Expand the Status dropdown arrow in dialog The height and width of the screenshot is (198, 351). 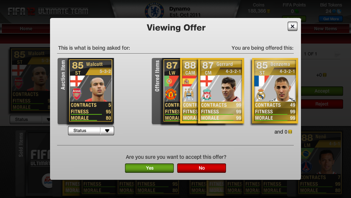point(107,131)
